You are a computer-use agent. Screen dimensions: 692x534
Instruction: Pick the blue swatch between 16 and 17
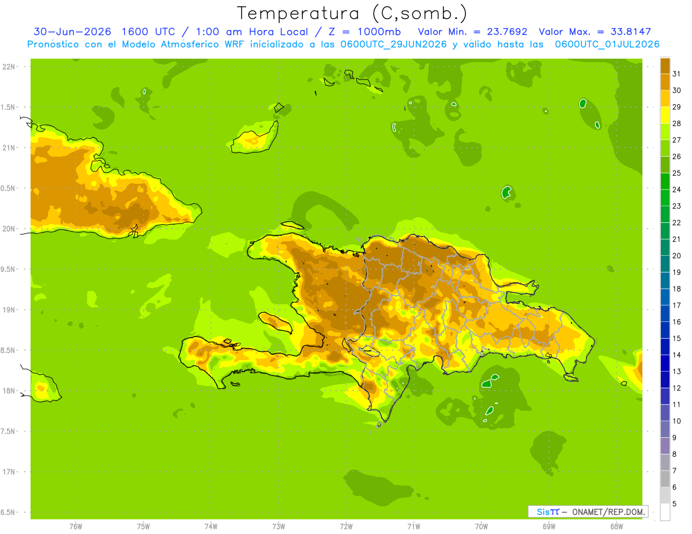665,313
